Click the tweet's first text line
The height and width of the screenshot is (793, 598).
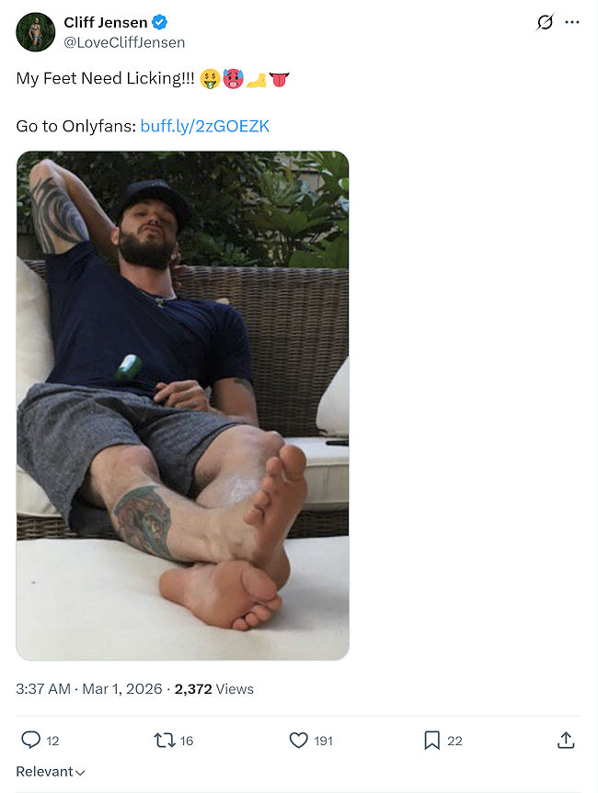(106, 79)
